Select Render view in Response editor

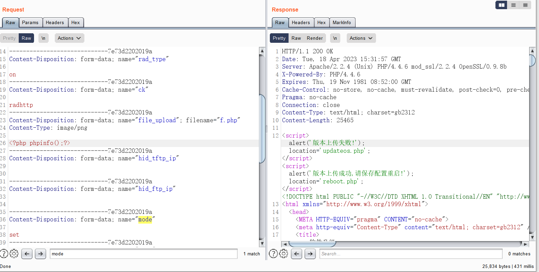(315, 38)
